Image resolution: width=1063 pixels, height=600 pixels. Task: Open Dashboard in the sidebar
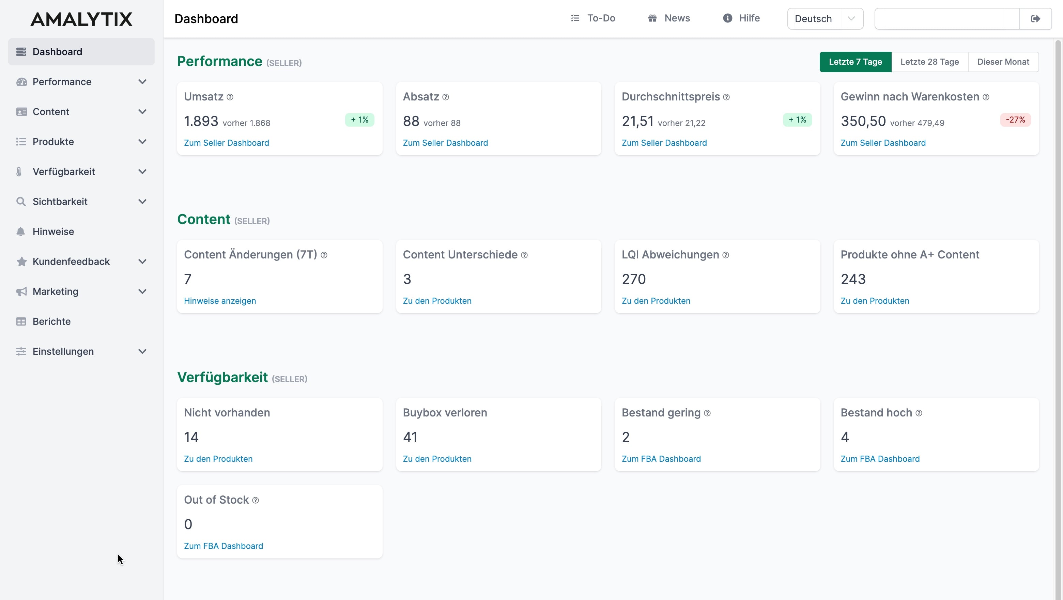click(81, 51)
